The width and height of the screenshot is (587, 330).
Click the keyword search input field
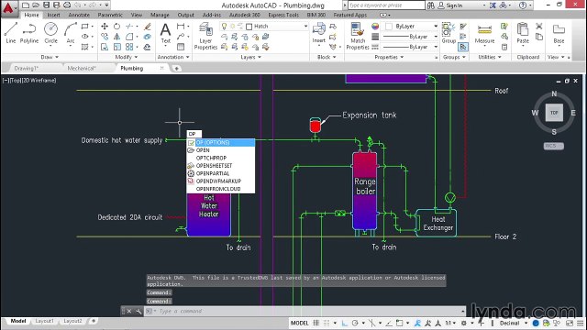386,5
